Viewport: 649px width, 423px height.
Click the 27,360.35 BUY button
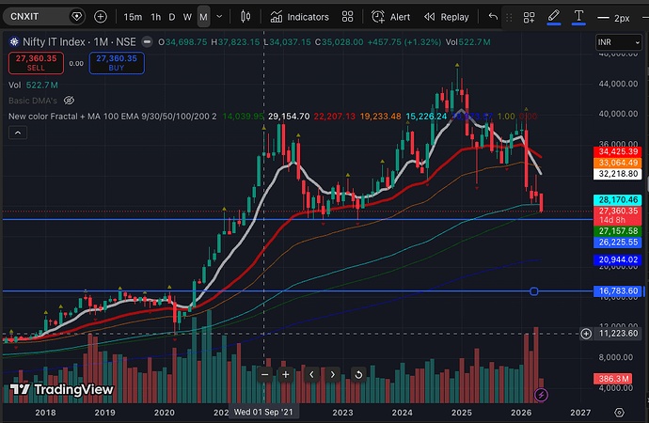tap(117, 63)
